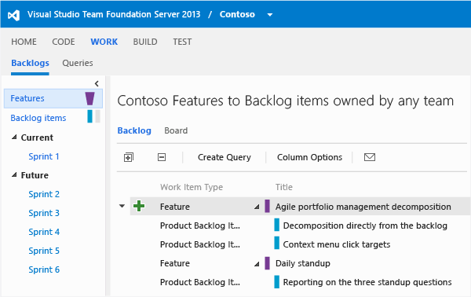This screenshot has height=297, width=471.
Task: Click the blue Backlog items level icon
Action: pyautogui.click(x=89, y=116)
